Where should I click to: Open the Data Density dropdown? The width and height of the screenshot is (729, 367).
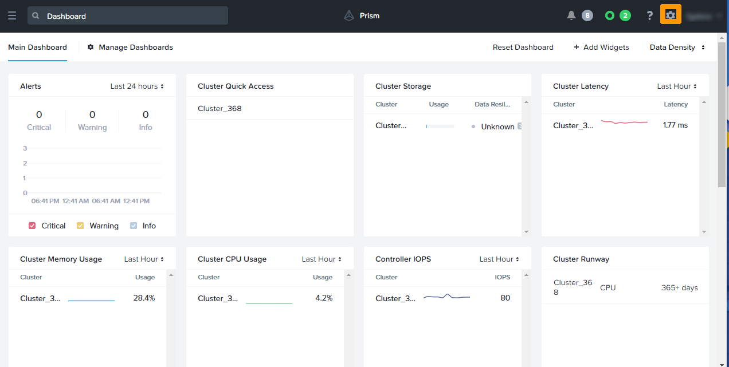[x=677, y=47]
